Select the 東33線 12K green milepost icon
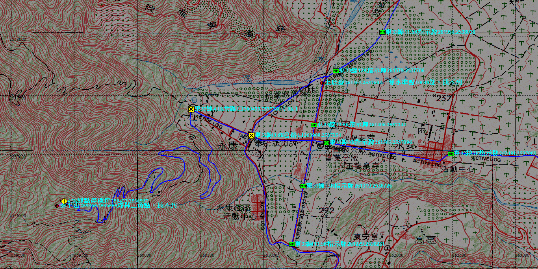Image resolution: width=538 pixels, height=269 pixels. [x=336, y=71]
